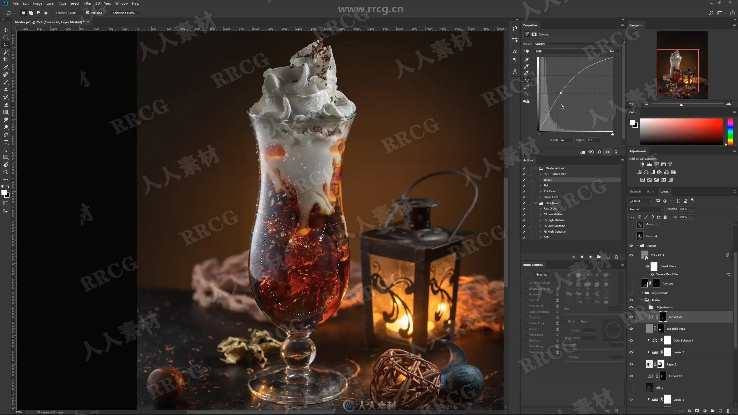The image size is (738, 415).
Task: Click the rainbow hue slider strip
Action: click(x=730, y=131)
